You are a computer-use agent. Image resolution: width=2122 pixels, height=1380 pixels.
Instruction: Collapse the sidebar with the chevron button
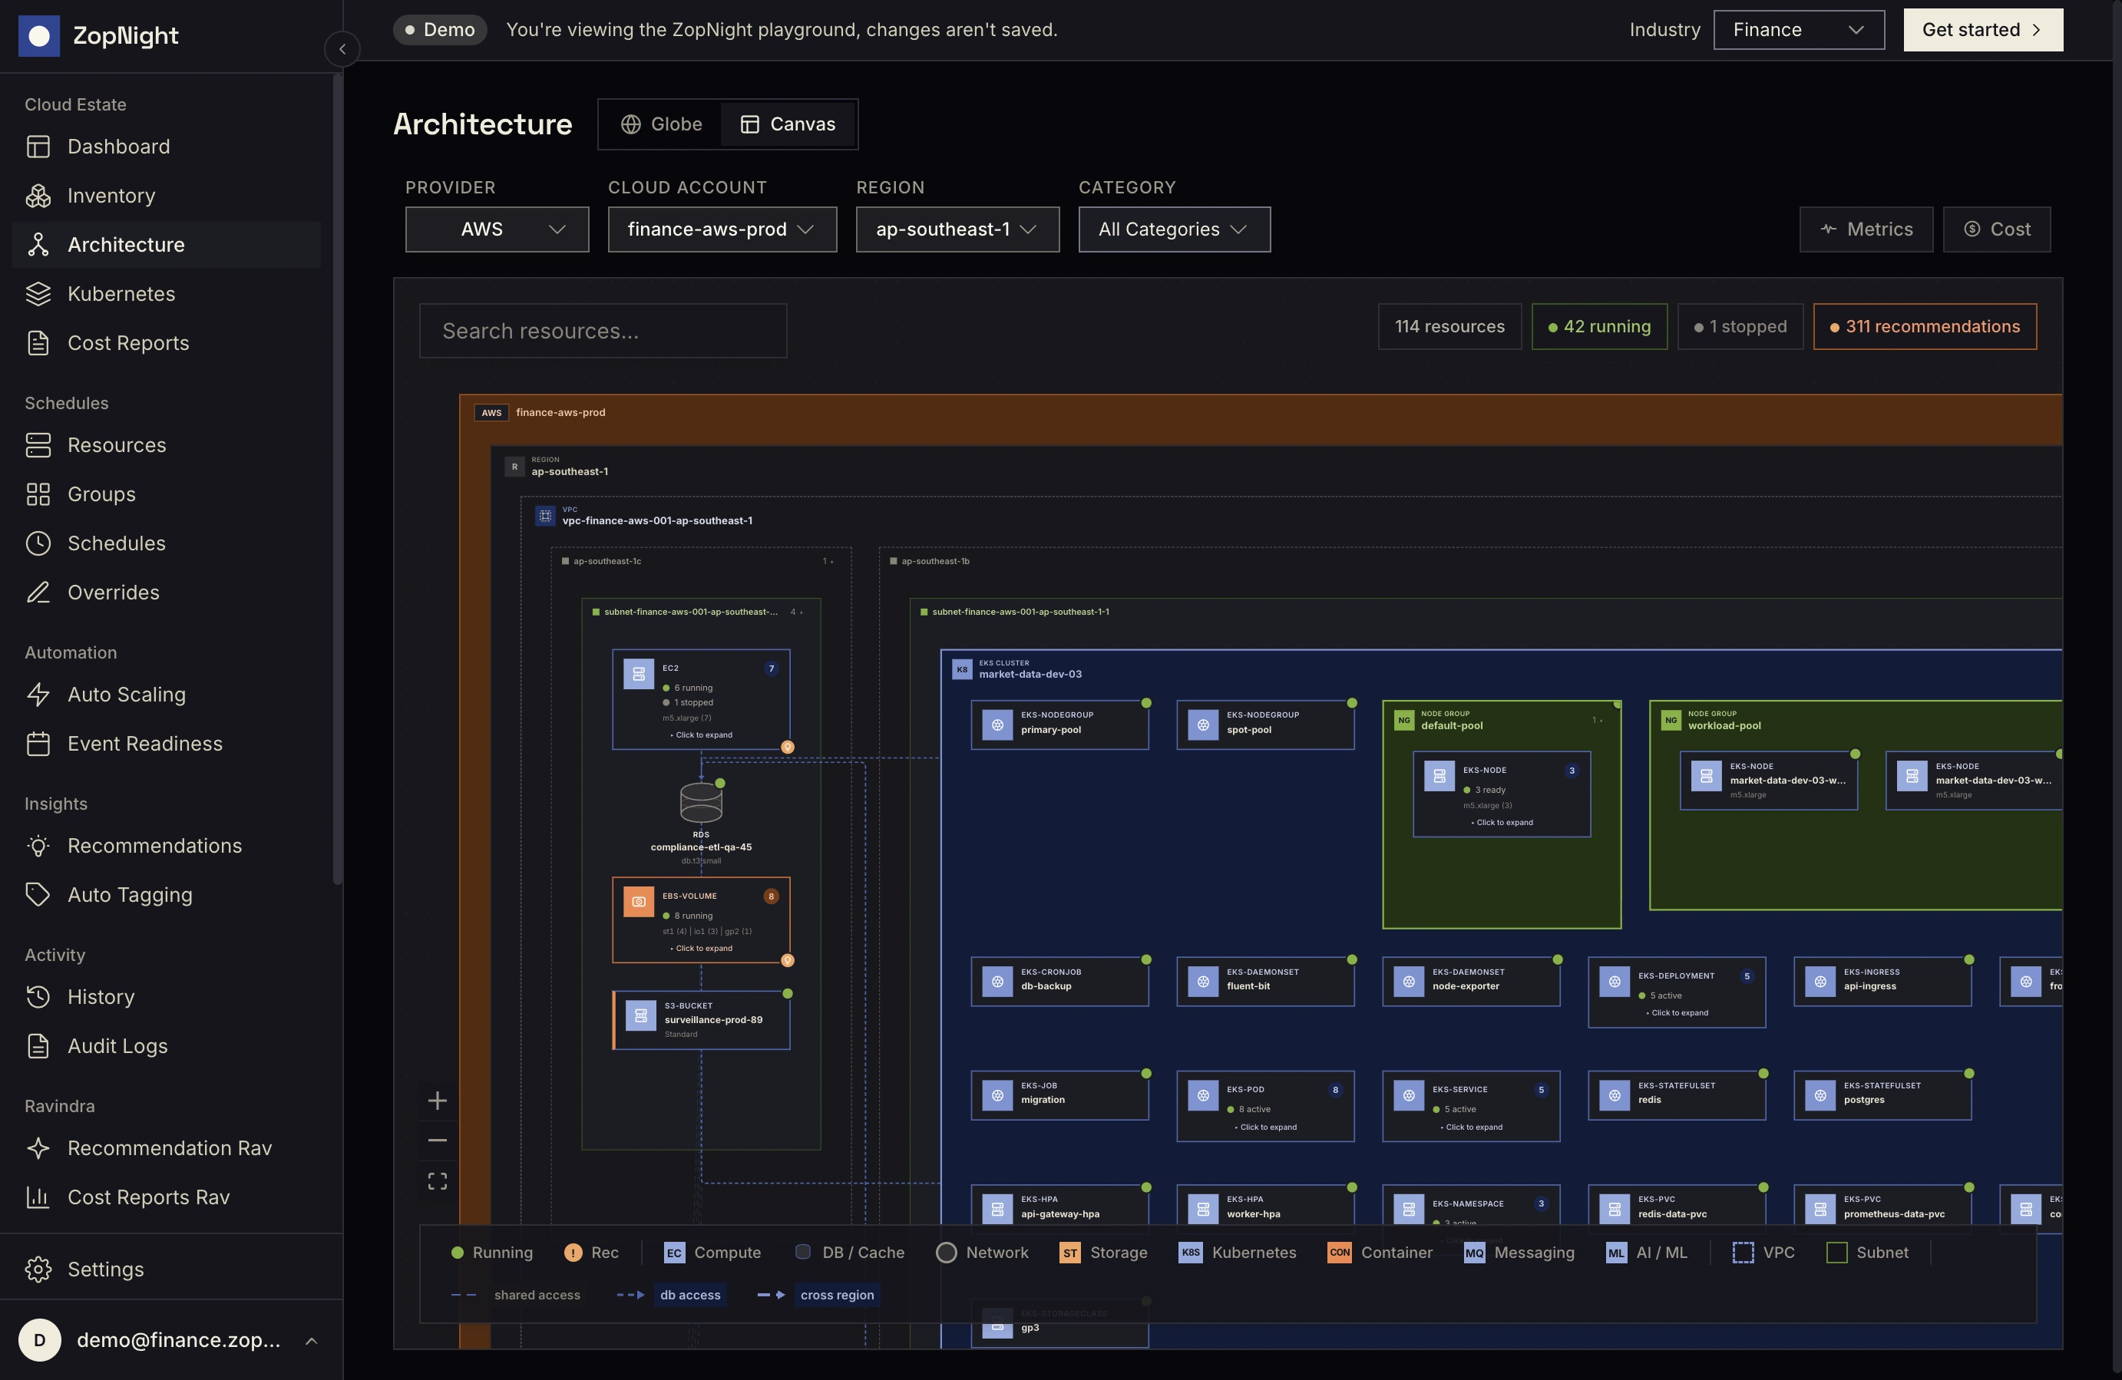pos(342,49)
